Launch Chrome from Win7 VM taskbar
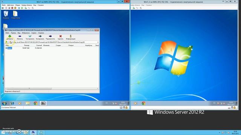This screenshot has height=135, width=241. coord(35,103)
